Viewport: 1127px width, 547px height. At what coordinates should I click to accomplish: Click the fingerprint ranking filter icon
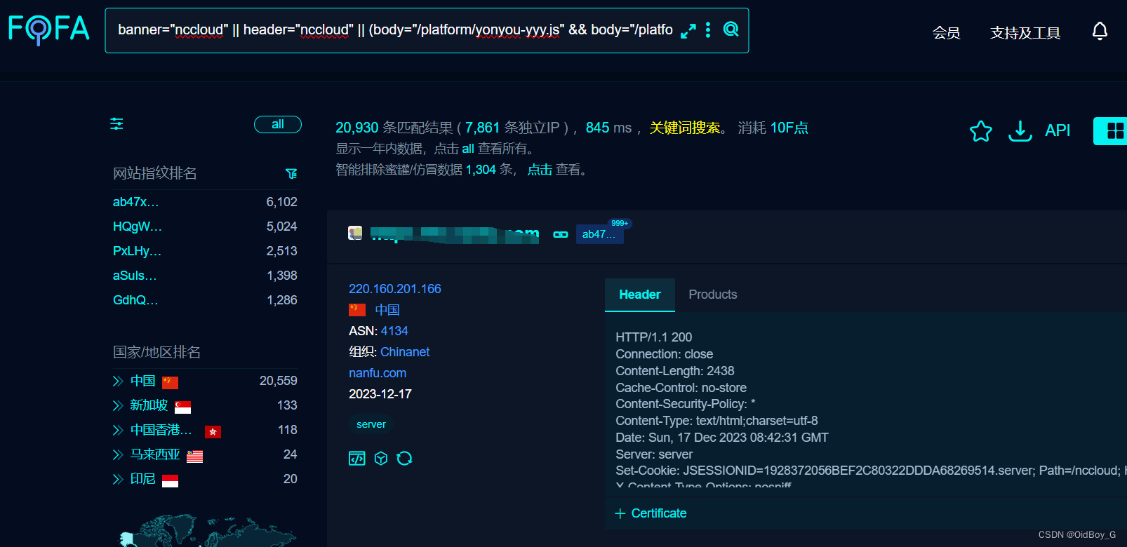pos(291,173)
